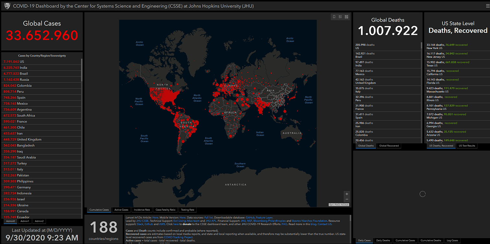Viewport: 490px width, 244px height.
Task: Select the US row in cases list
Action: pos(41,61)
